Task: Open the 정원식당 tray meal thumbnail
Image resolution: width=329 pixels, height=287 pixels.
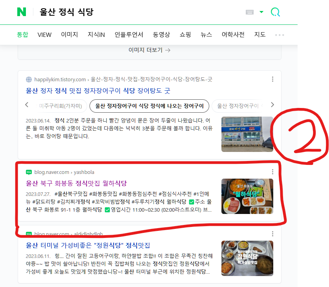Action: pyautogui.click(x=247, y=258)
